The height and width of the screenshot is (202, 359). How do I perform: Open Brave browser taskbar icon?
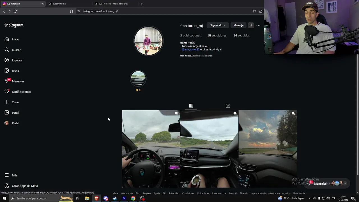[x=96, y=198]
